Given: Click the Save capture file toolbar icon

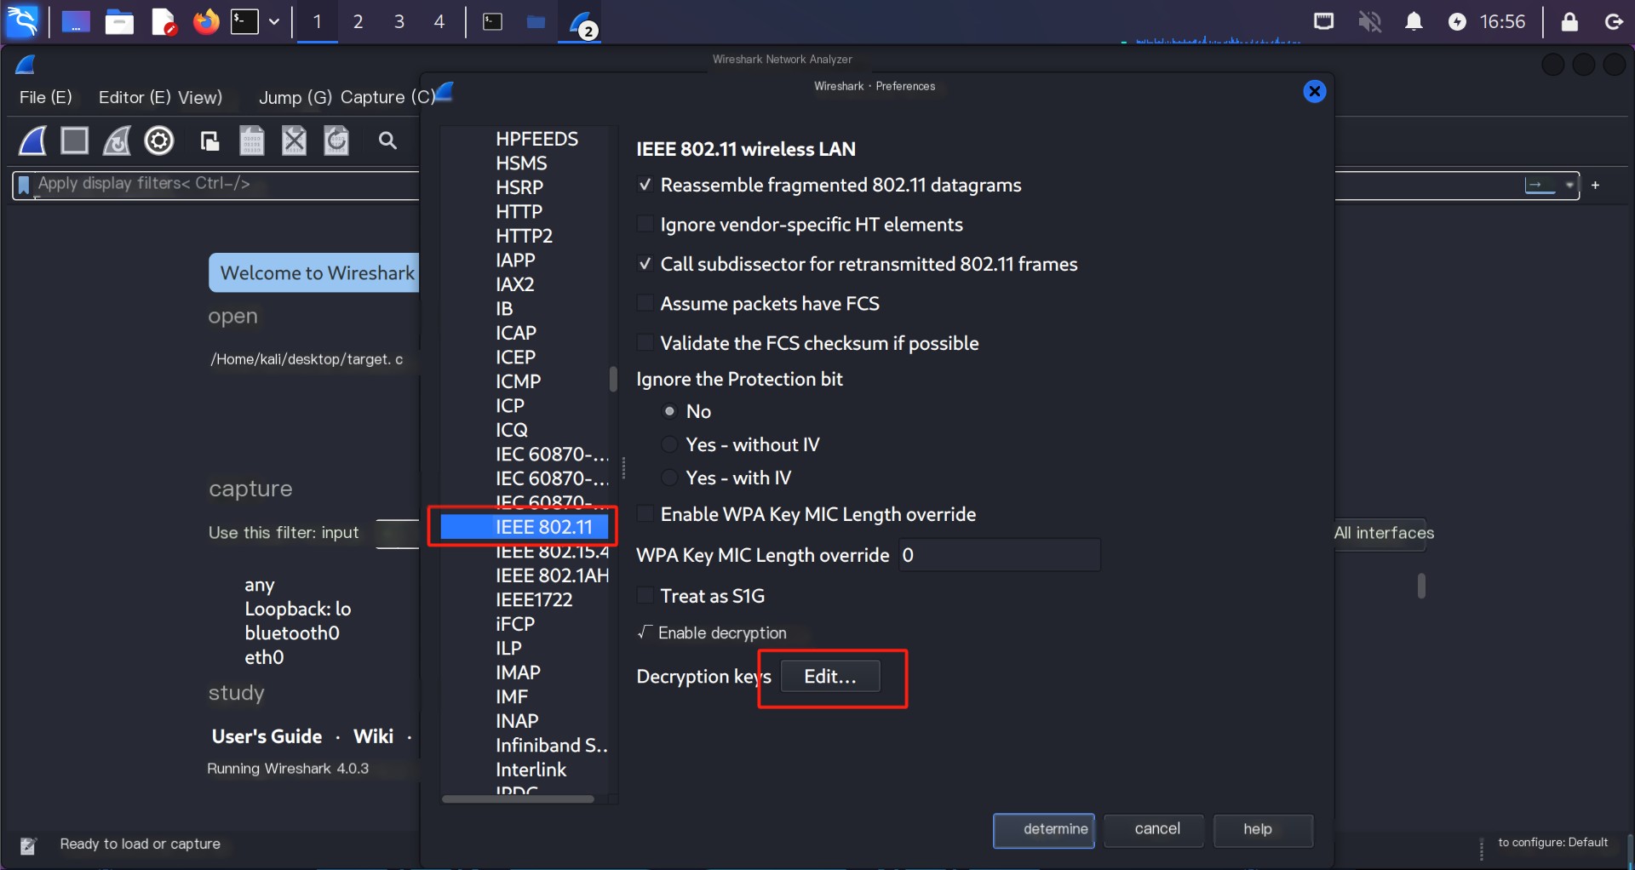Looking at the screenshot, I should [251, 140].
